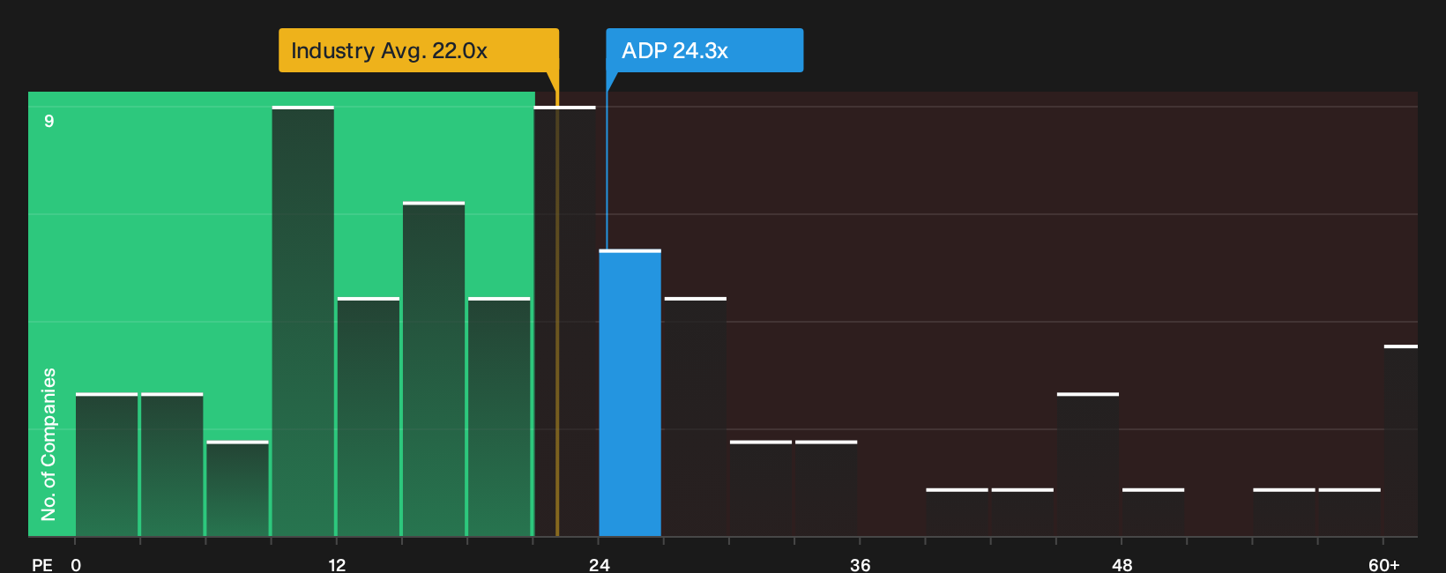The width and height of the screenshot is (1446, 573).
Task: Click the y-axis value 9
Action: 49,121
